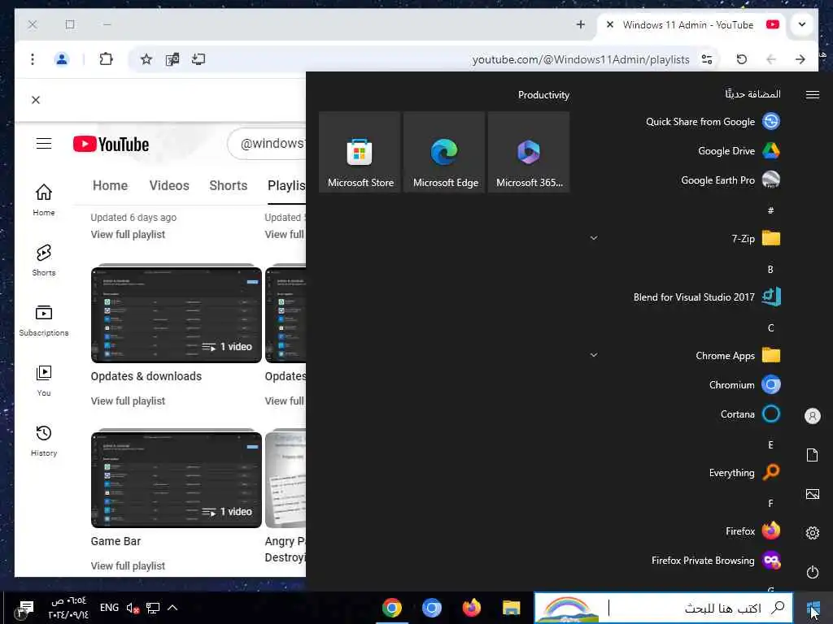Switch to channel Home tab

click(110, 186)
